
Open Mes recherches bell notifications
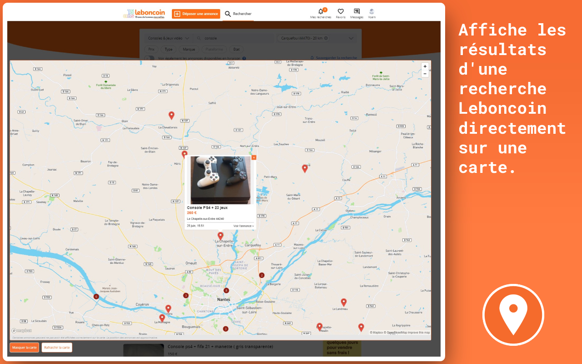[x=321, y=12]
